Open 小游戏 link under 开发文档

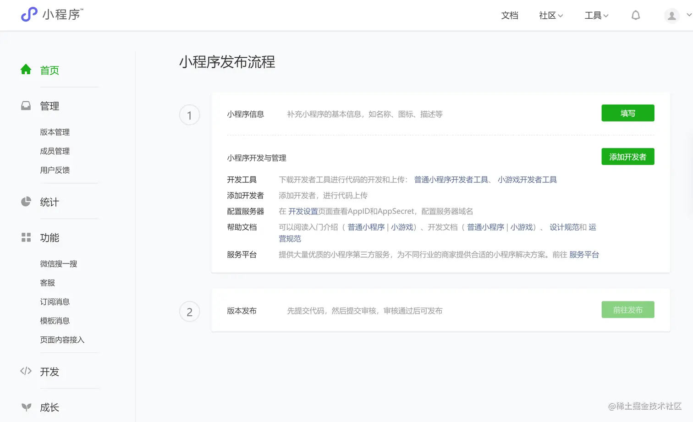point(522,227)
